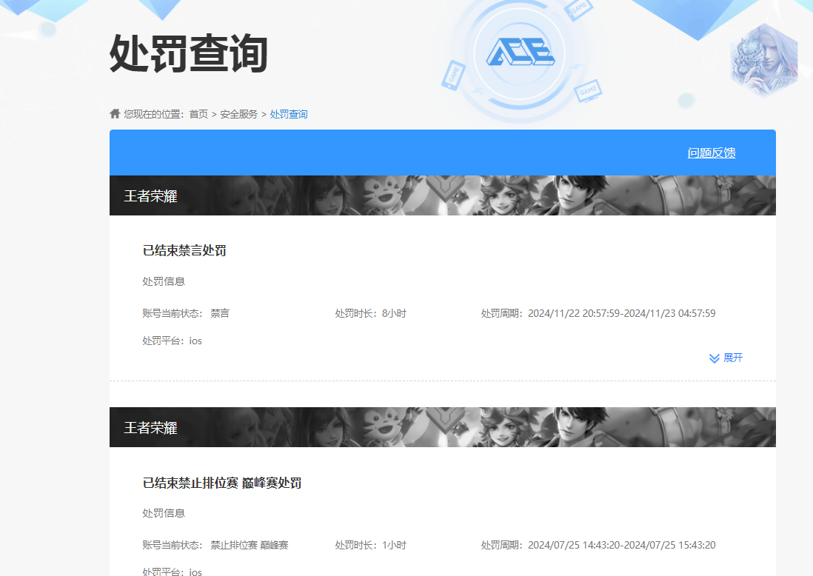Click the second 王者荣耀 banner header
The image size is (813, 576).
(442, 427)
